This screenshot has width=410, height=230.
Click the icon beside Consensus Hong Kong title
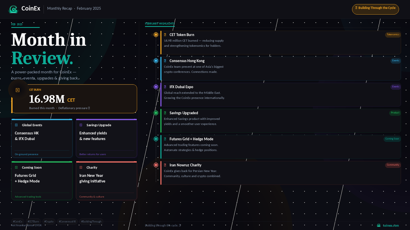[165, 61]
